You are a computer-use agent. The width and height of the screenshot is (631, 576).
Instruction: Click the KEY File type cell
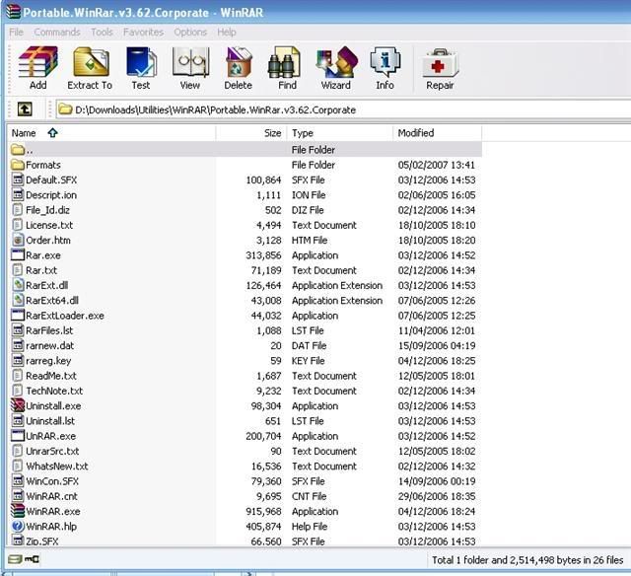(x=309, y=360)
